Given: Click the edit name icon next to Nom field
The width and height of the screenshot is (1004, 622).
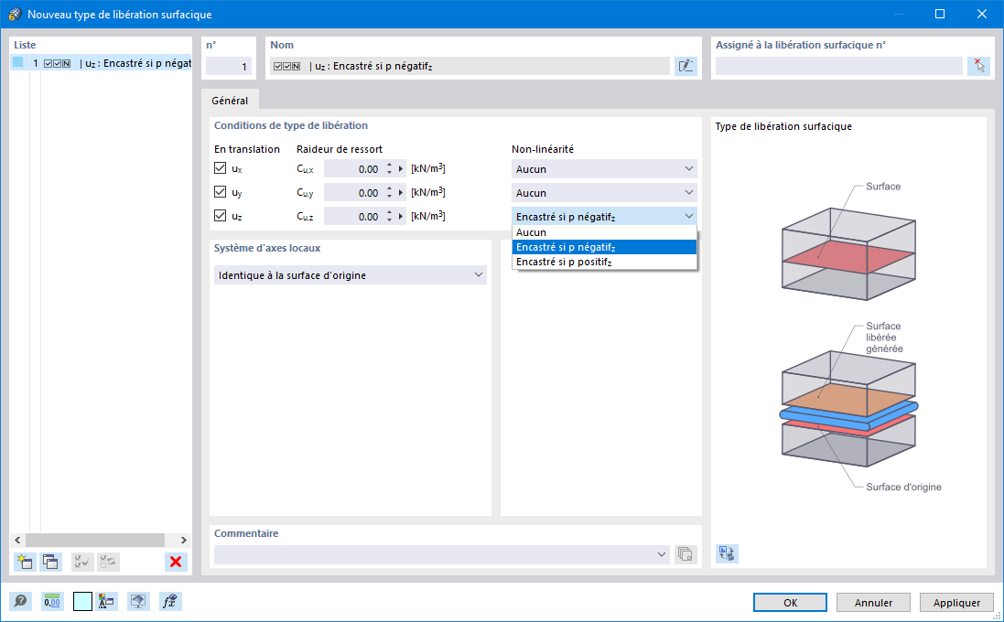Looking at the screenshot, I should [686, 66].
